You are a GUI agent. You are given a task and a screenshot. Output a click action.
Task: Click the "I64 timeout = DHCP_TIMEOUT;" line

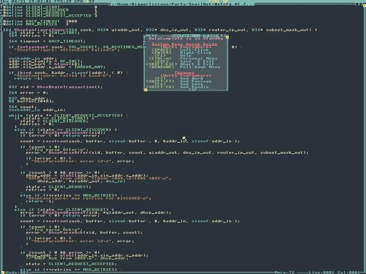(x=47, y=41)
